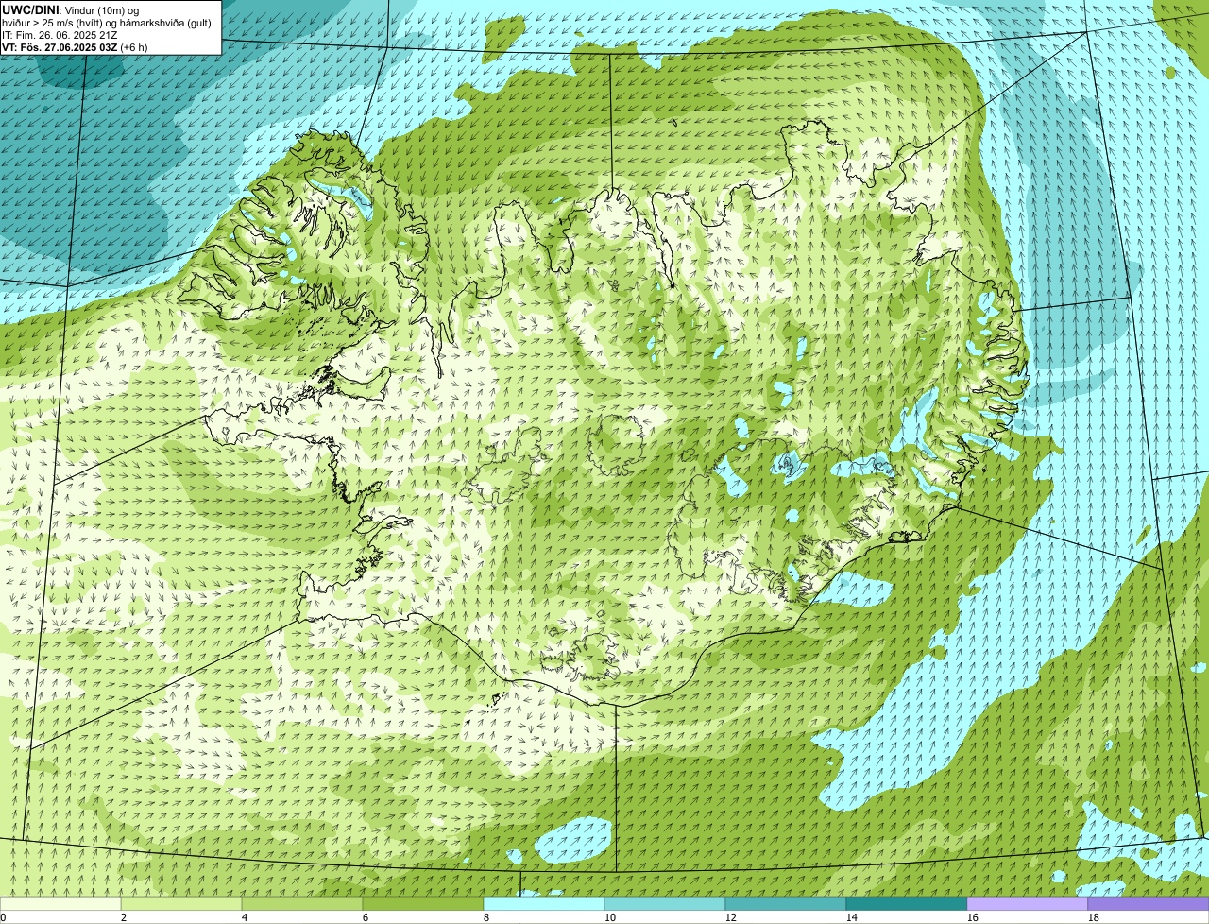Select the line "hviður > 25 m/s (hvítt) og hámarkshviða (gult)"

(107, 22)
